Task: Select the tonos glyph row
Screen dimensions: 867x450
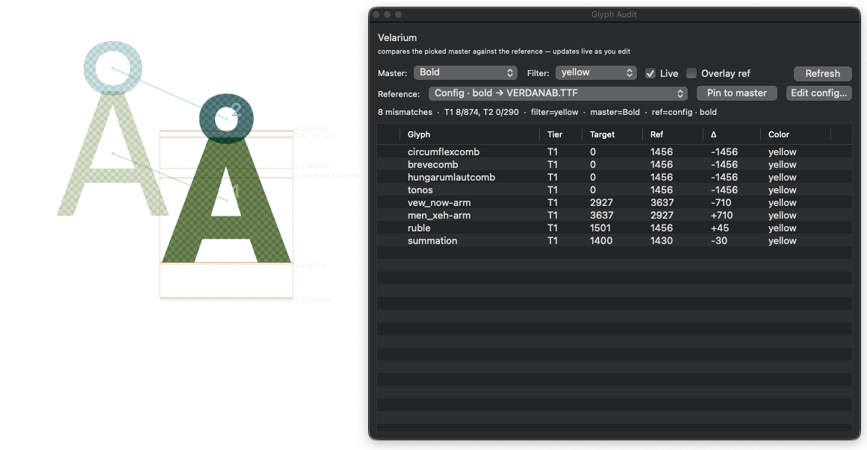Action: pos(615,190)
